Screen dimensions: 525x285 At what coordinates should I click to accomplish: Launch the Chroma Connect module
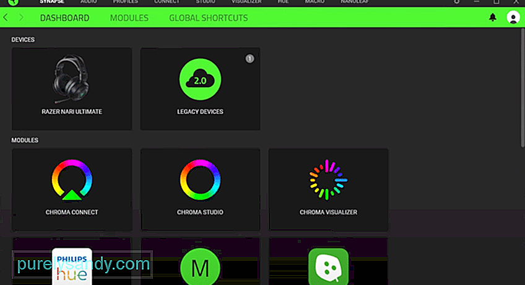72,190
